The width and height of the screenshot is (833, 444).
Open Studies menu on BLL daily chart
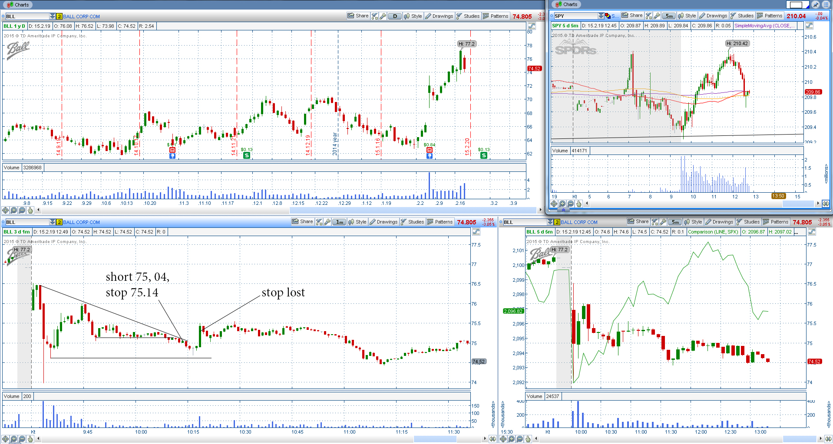point(468,16)
